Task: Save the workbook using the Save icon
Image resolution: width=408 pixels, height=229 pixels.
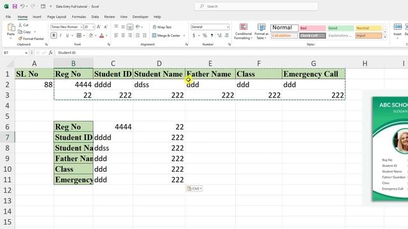Action: click(15, 6)
